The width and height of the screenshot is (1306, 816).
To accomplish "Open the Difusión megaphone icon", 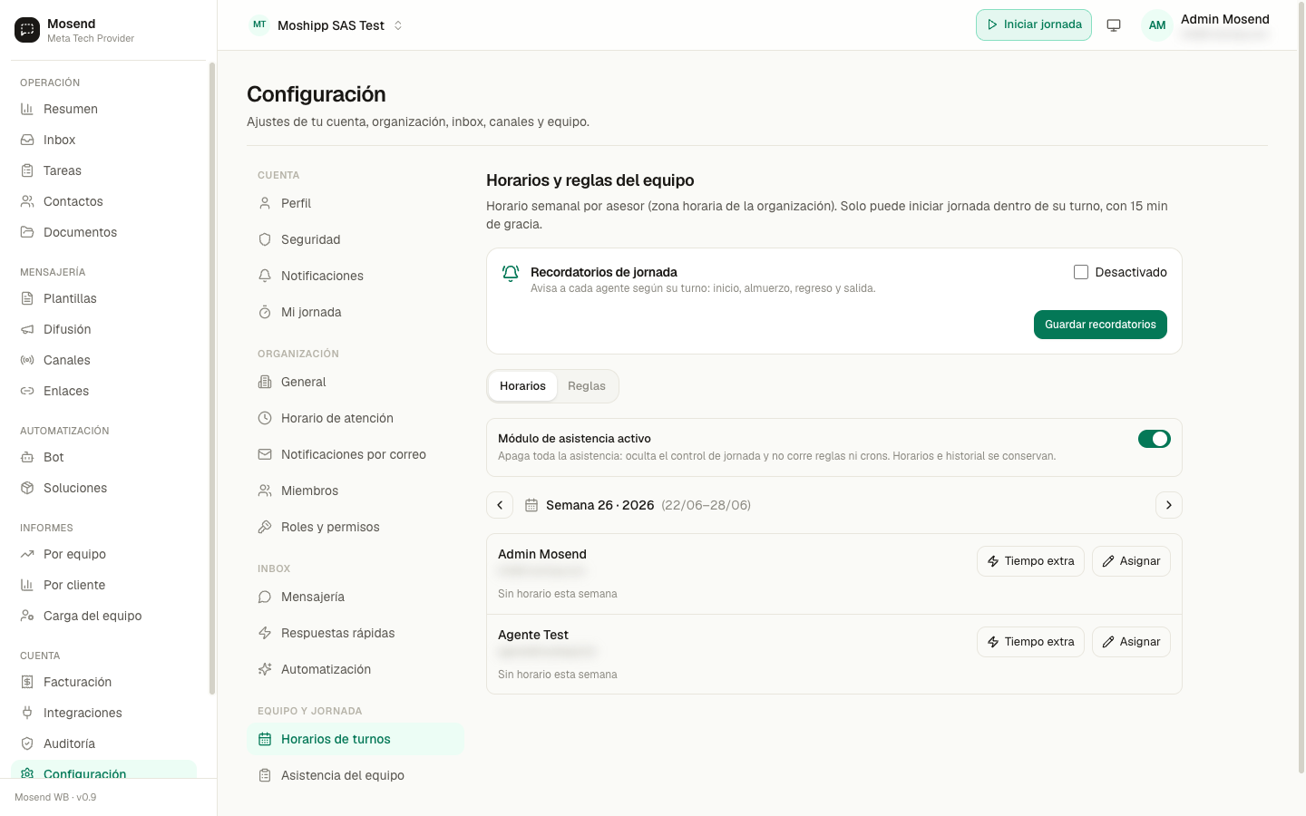I will (27, 329).
